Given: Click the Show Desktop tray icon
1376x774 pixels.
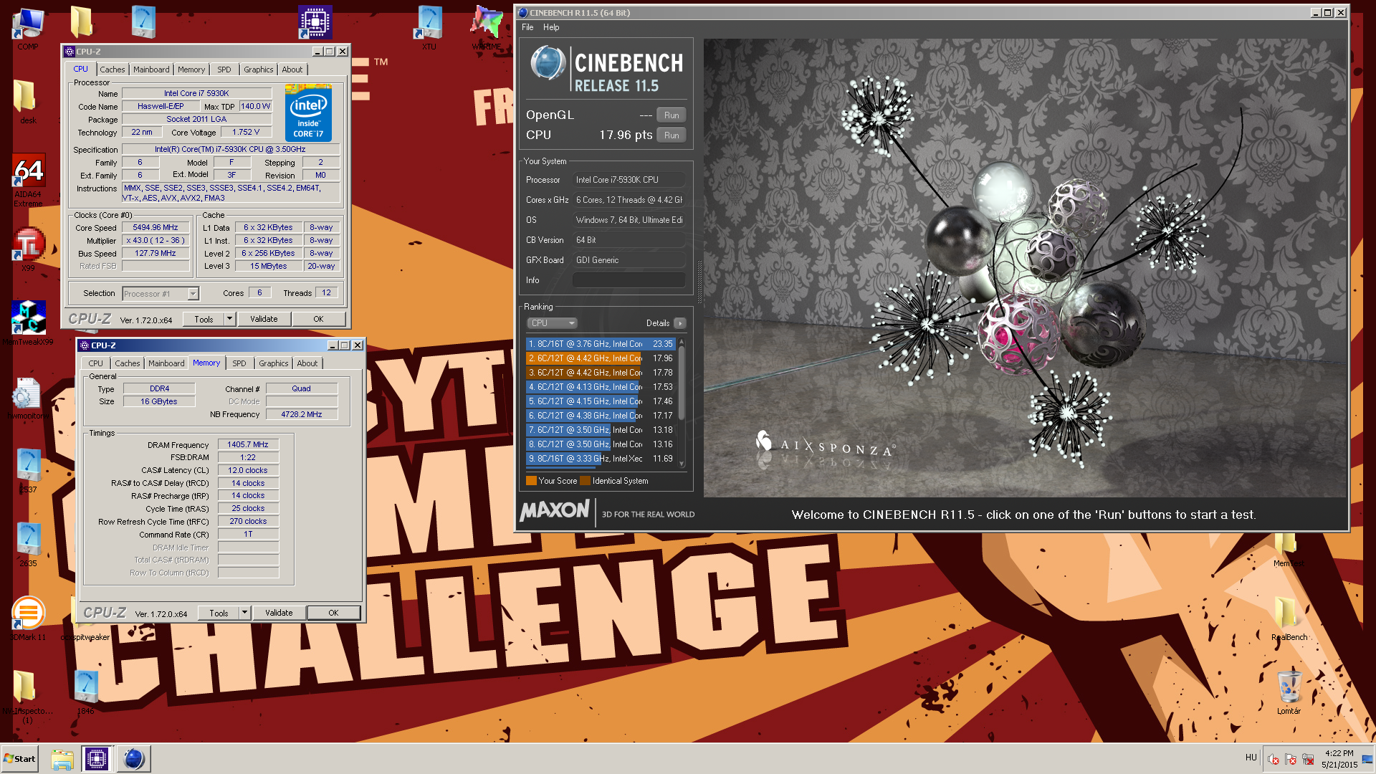Looking at the screenshot, I should point(1368,759).
